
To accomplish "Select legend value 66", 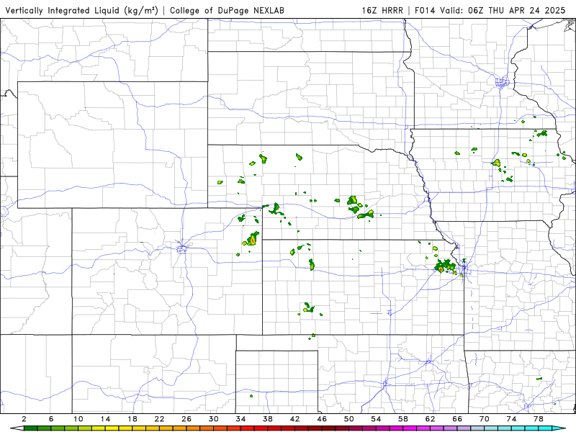I will tap(457, 419).
